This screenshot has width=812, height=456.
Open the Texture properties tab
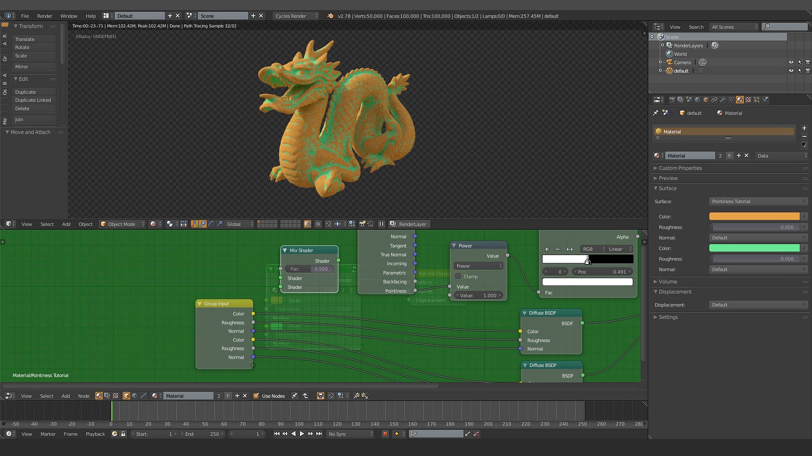coord(748,99)
